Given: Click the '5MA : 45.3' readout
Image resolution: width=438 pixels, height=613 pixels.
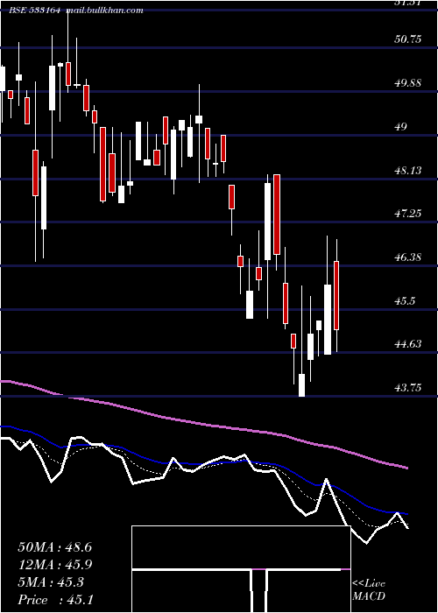Looking at the screenshot, I should point(51,582).
